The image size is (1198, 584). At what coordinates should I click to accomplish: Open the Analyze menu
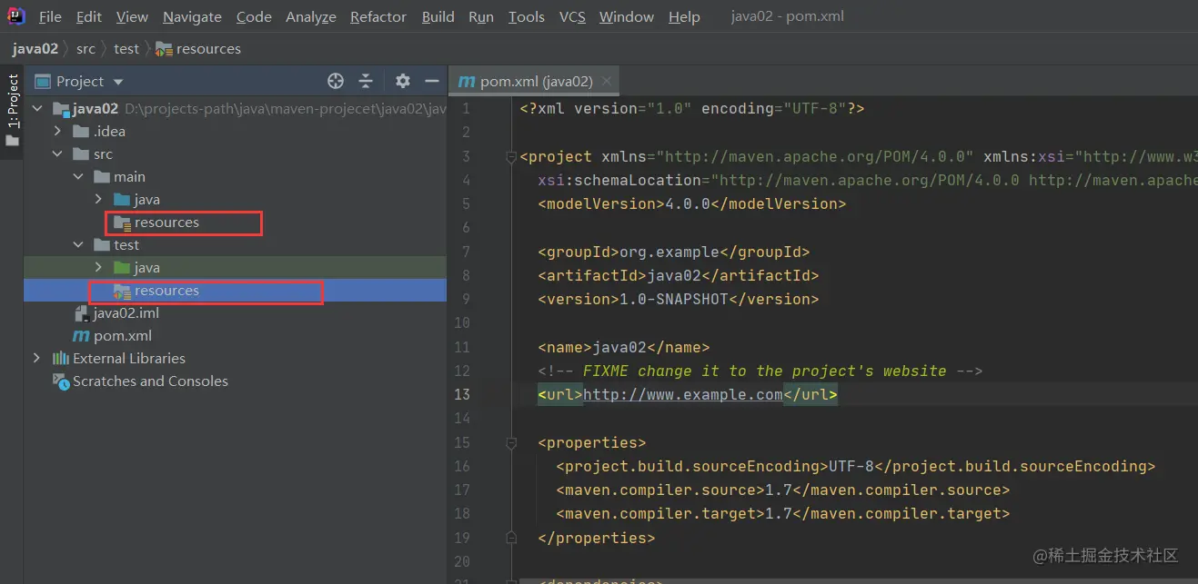tap(311, 16)
